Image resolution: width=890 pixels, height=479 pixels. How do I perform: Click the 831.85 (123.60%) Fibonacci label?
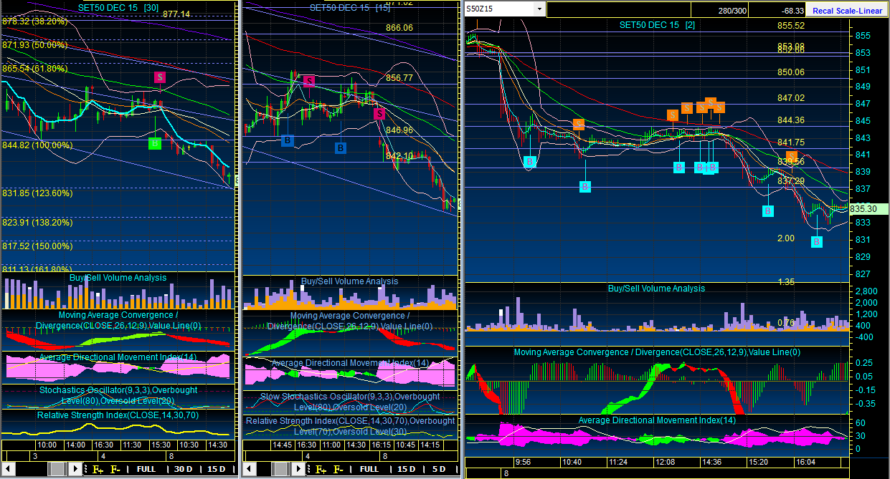(37, 193)
